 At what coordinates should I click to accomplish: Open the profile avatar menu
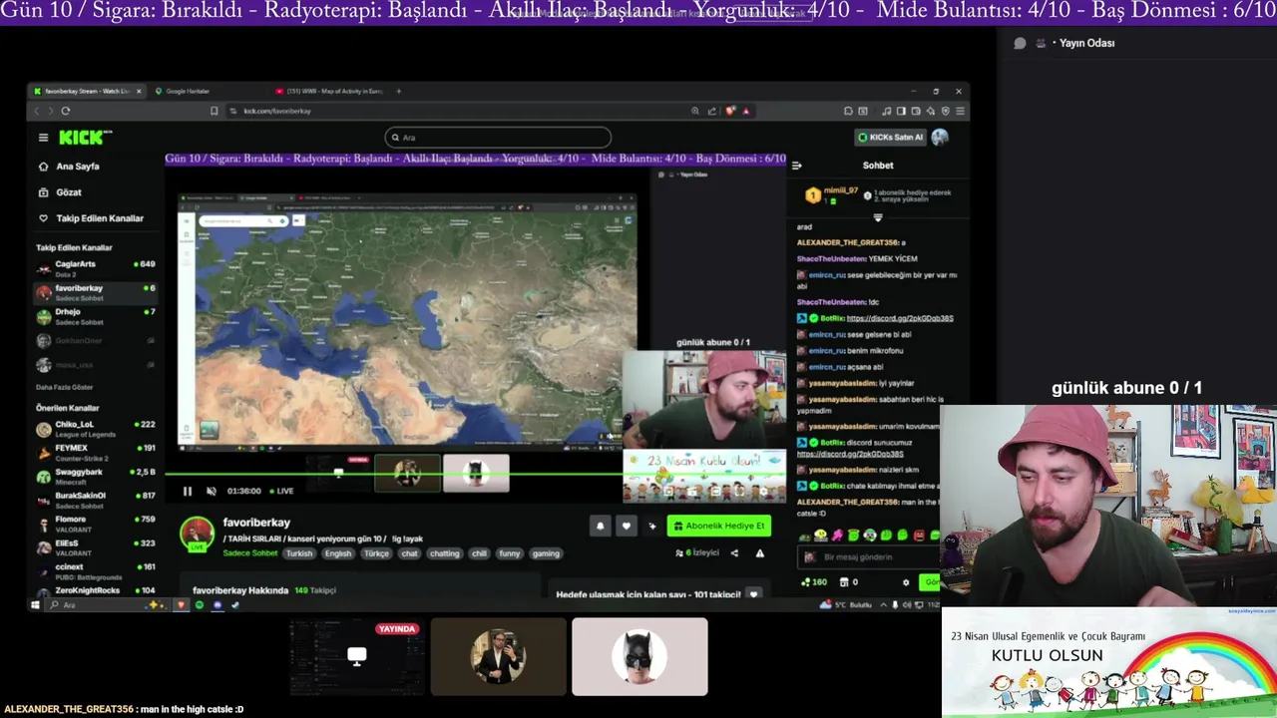[940, 138]
